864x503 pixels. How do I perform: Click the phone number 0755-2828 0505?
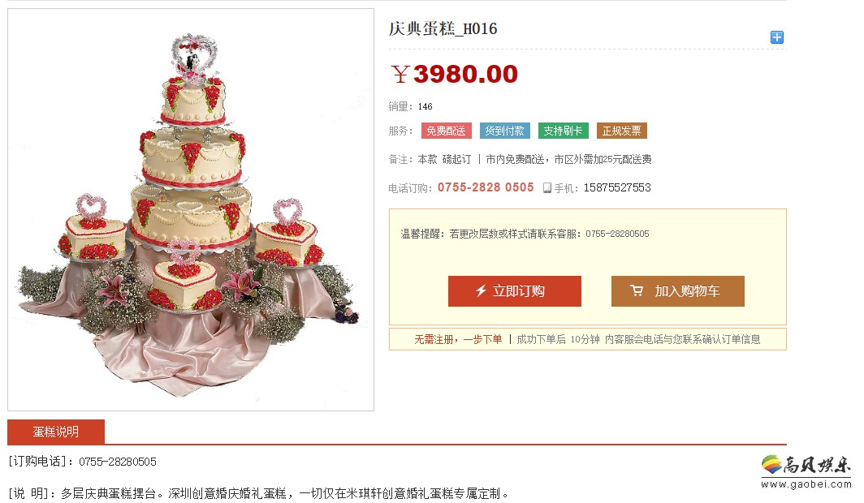(x=486, y=187)
